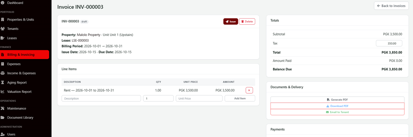
Task: Open Dashboard from the sidebar
Action: (25, 3)
